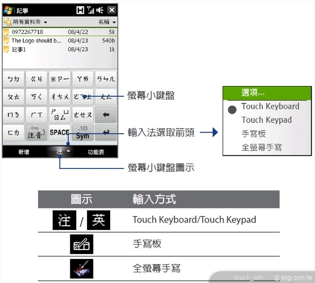Expand input method selector arrow
Screen dimensions: 315x283
click(68, 151)
